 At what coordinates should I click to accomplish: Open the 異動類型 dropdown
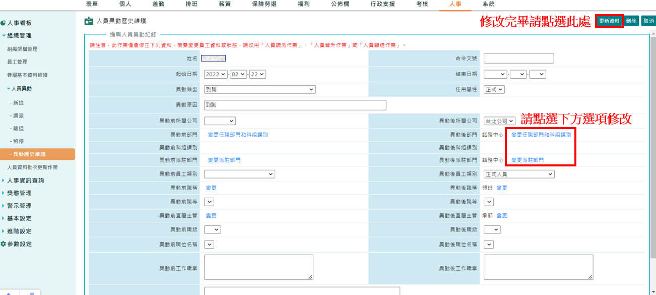point(259,89)
